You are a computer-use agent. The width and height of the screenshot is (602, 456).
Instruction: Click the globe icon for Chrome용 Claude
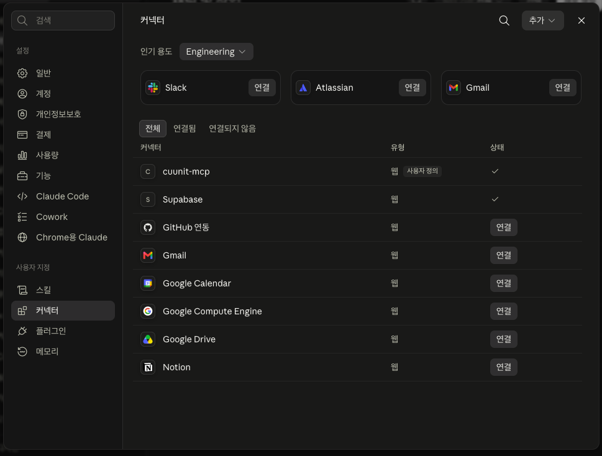(22, 237)
